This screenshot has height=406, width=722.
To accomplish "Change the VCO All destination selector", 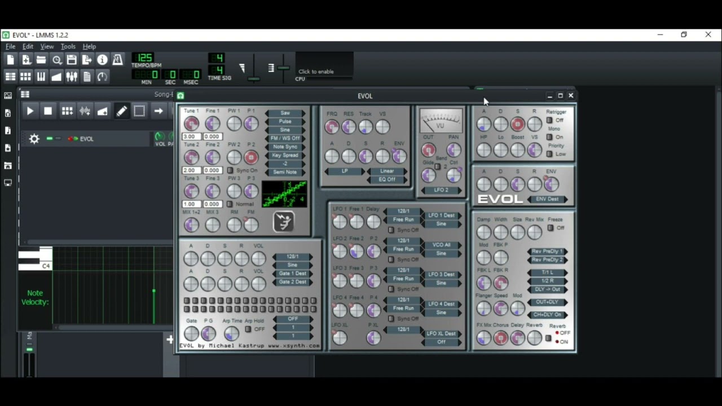I will tap(441, 245).
